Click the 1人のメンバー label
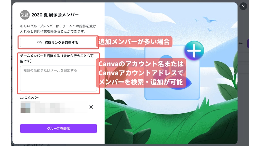The image size is (260, 146). (29, 98)
